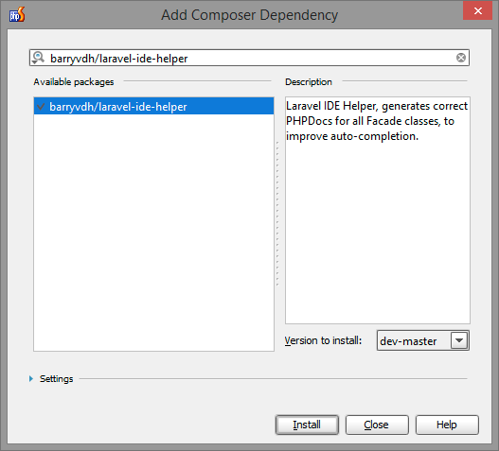Install the selected Composer package

pyautogui.click(x=307, y=425)
